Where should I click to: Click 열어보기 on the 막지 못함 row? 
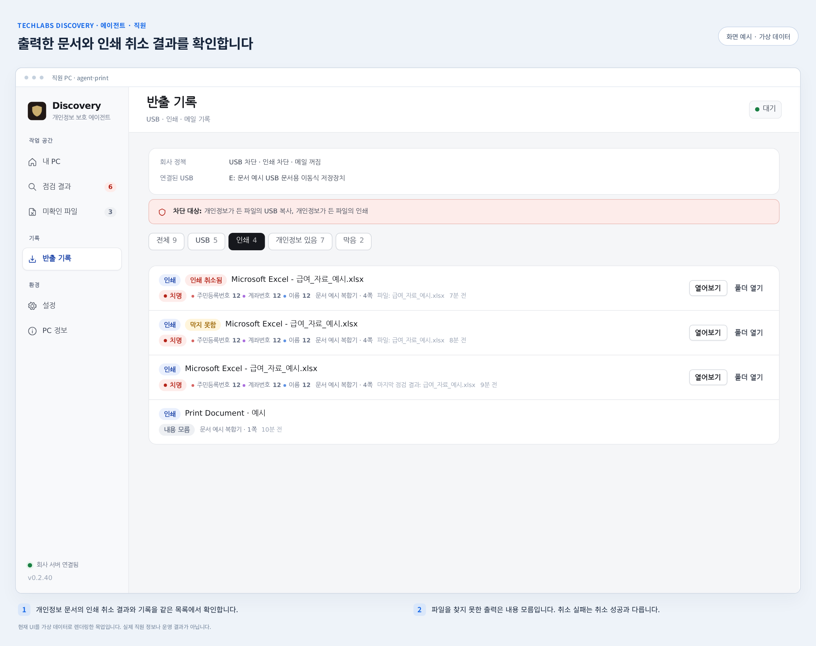708,333
